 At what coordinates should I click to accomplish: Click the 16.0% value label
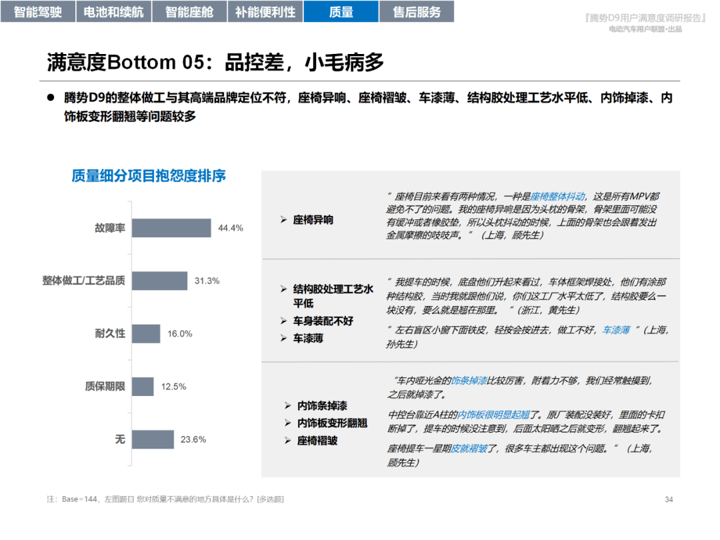point(179,334)
